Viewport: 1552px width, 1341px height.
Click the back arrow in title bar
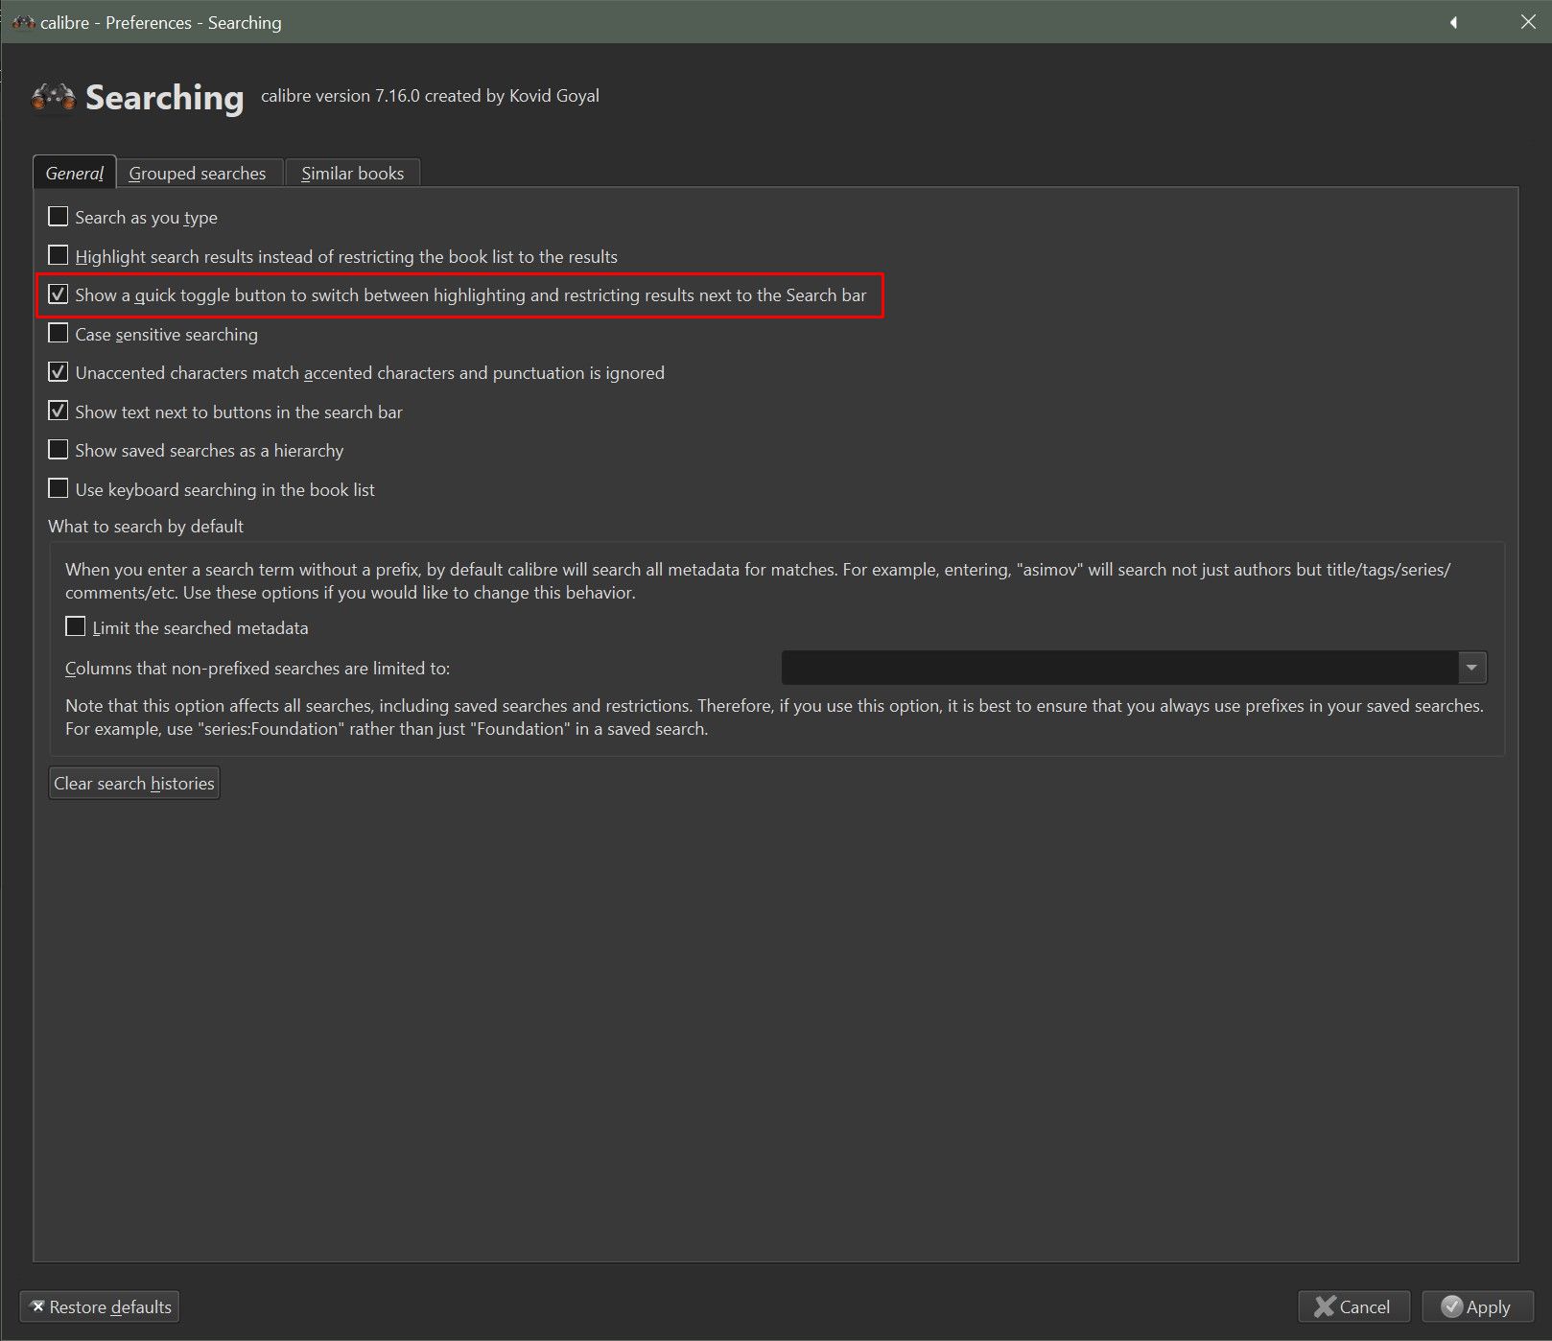[1453, 22]
